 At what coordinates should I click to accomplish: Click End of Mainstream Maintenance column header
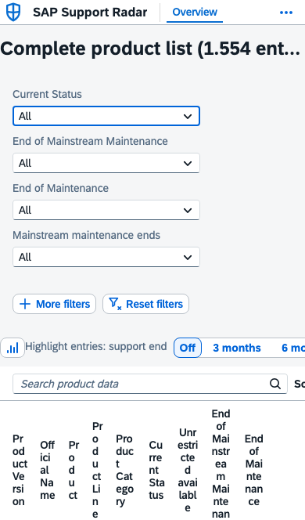tap(221, 464)
